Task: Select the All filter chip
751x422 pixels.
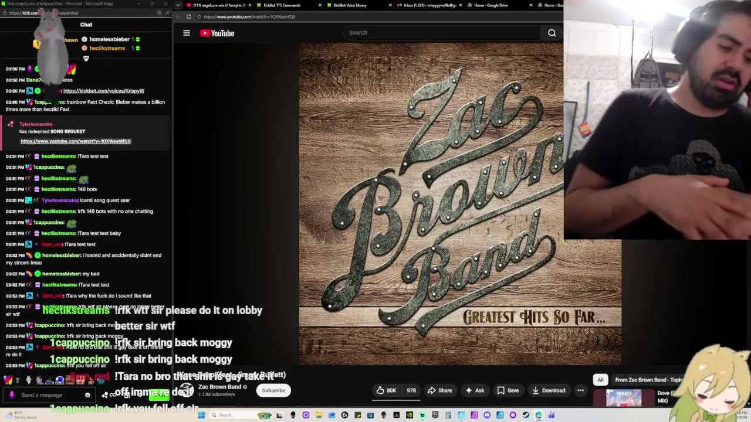Action: pos(600,380)
